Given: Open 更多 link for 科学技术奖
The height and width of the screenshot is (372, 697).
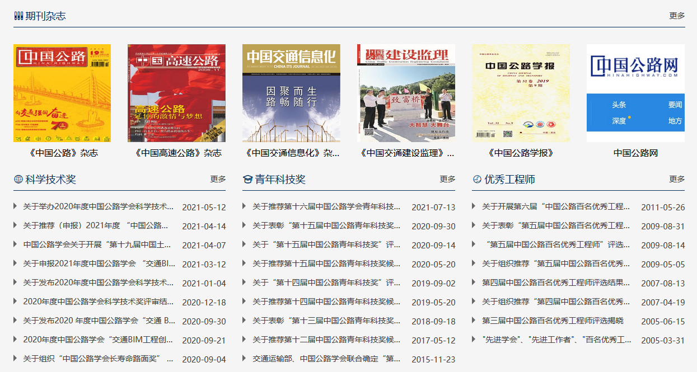Looking at the screenshot, I should [218, 179].
